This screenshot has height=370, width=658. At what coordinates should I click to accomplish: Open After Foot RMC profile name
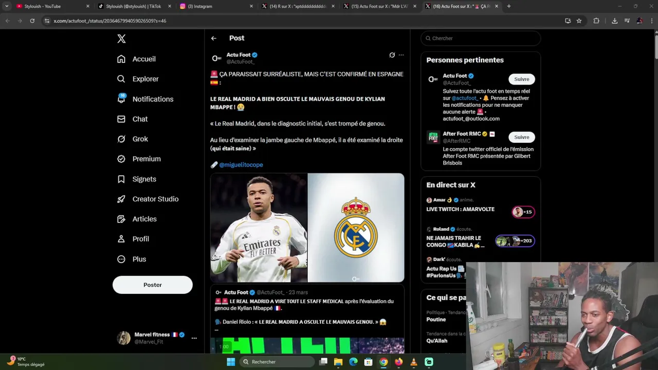(x=462, y=134)
